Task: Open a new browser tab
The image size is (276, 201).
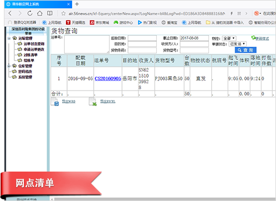Action: coord(77,4)
